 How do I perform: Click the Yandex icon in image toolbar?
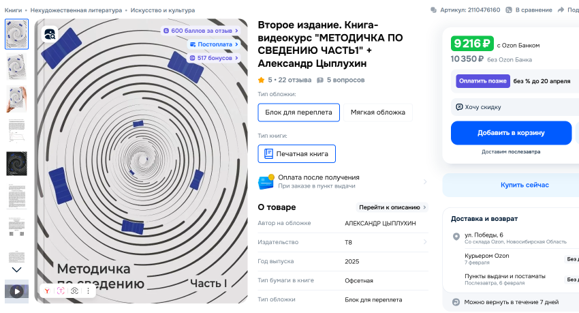pyautogui.click(x=46, y=291)
